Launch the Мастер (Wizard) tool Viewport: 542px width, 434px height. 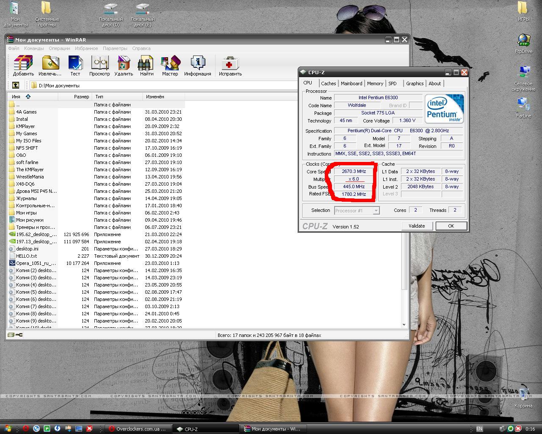[x=170, y=66]
